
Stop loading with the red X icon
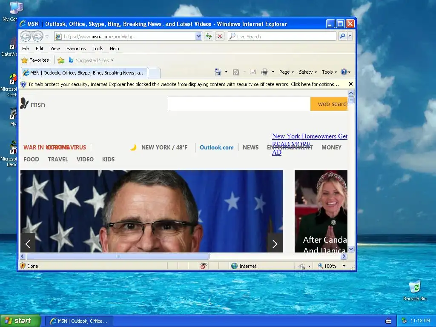point(220,37)
